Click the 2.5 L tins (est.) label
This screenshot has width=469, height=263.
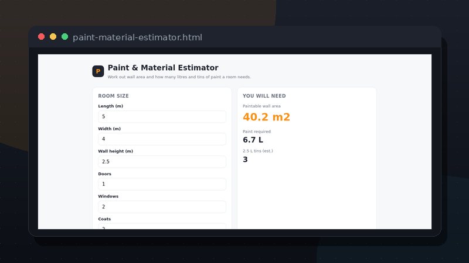(258, 151)
